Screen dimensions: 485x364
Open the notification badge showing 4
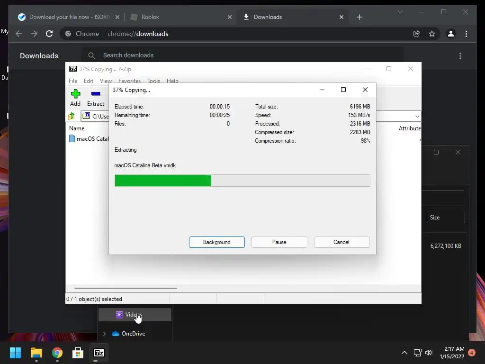click(472, 353)
